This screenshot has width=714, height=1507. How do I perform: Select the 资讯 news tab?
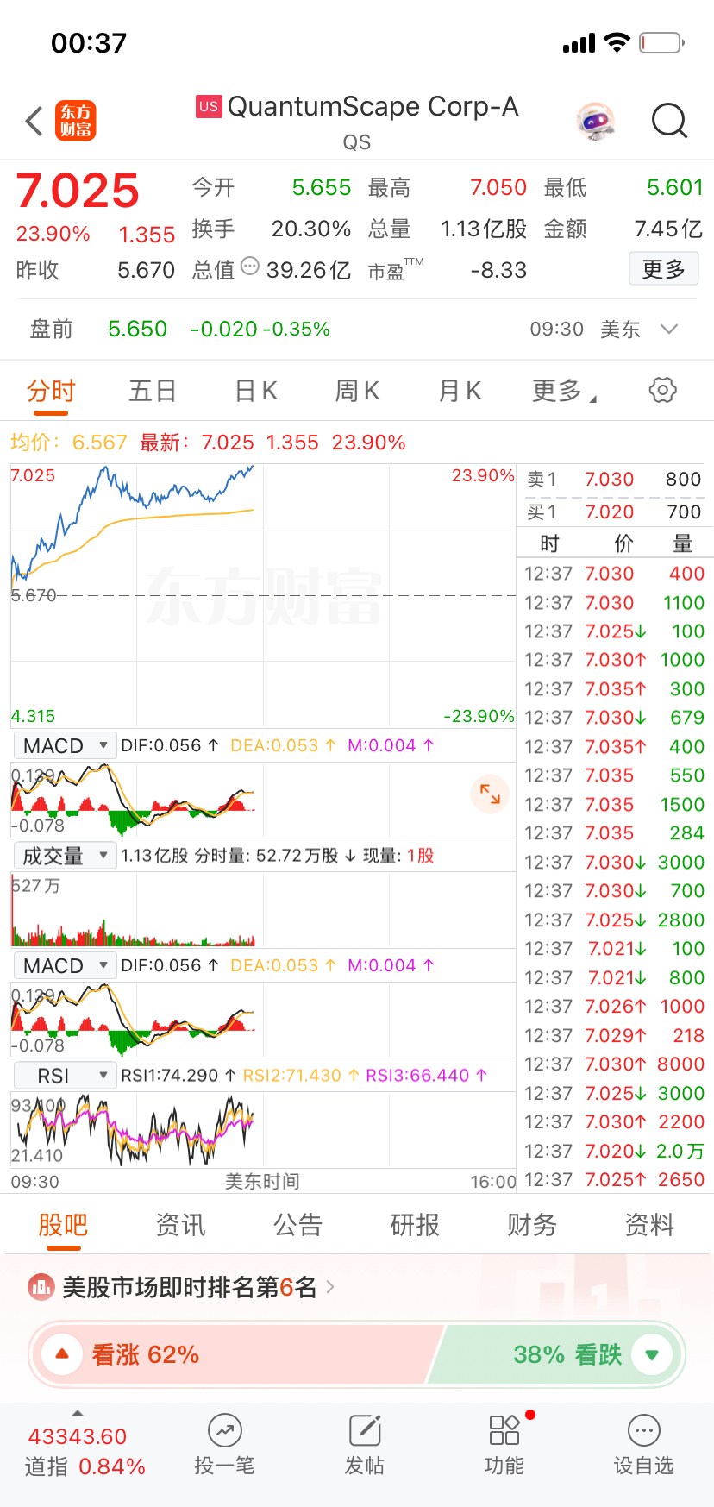[180, 1225]
